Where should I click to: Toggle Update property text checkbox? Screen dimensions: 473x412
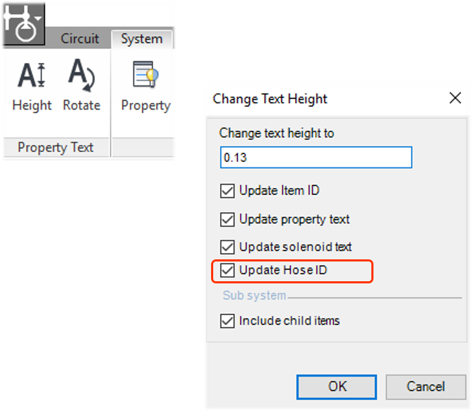(227, 219)
